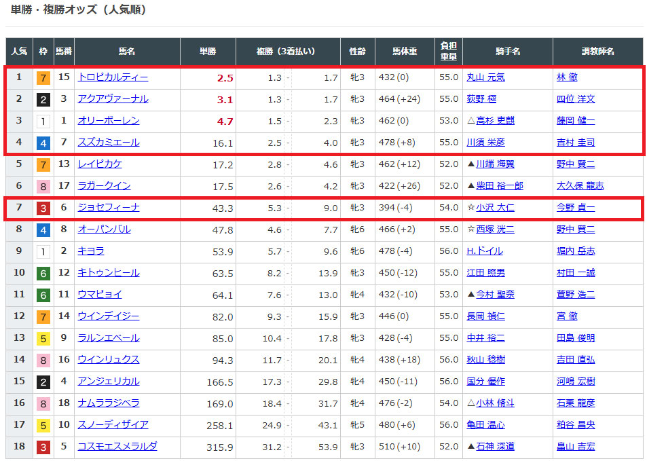This screenshot has height=461, width=647.
Task: Click the 人気 column header
Action: 19,52
